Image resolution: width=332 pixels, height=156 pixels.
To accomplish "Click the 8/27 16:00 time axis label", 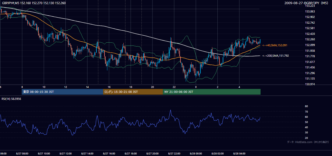I will [x=109, y=153].
